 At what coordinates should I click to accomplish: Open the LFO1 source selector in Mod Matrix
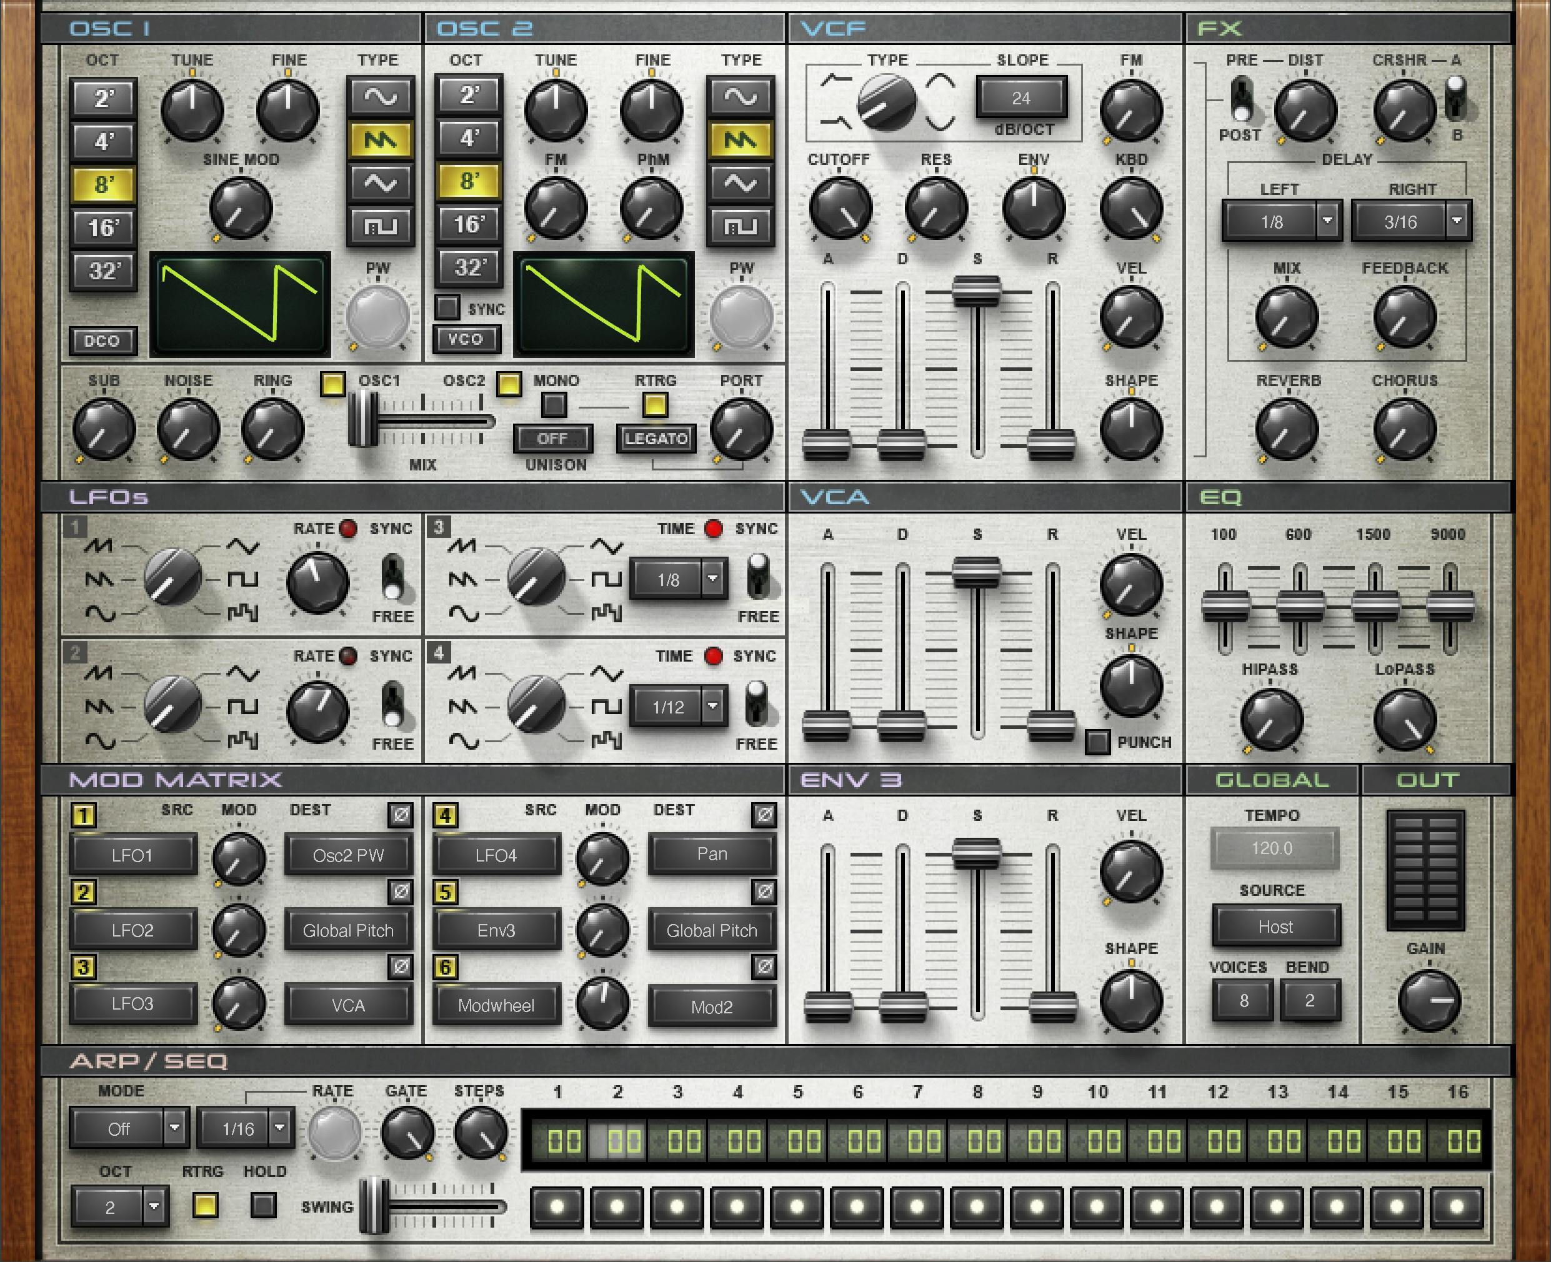pos(134,854)
